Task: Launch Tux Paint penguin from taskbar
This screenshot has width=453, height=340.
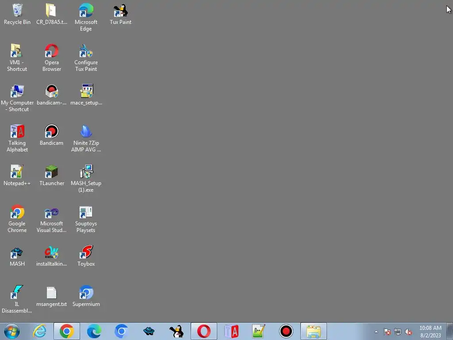Action: point(176,331)
